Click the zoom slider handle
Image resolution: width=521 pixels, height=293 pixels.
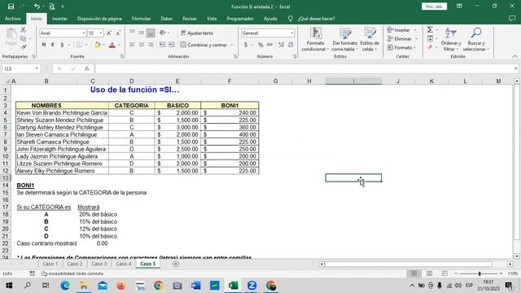(479, 273)
